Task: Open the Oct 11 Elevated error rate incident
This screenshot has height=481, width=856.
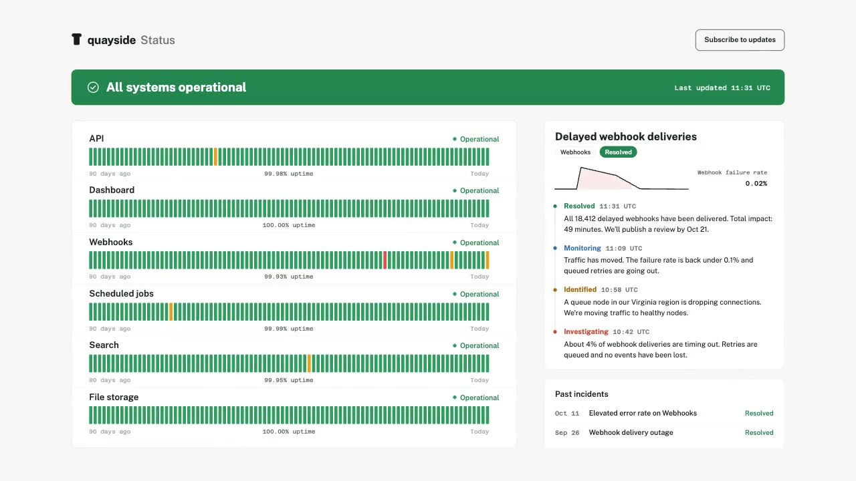Action: [664, 413]
